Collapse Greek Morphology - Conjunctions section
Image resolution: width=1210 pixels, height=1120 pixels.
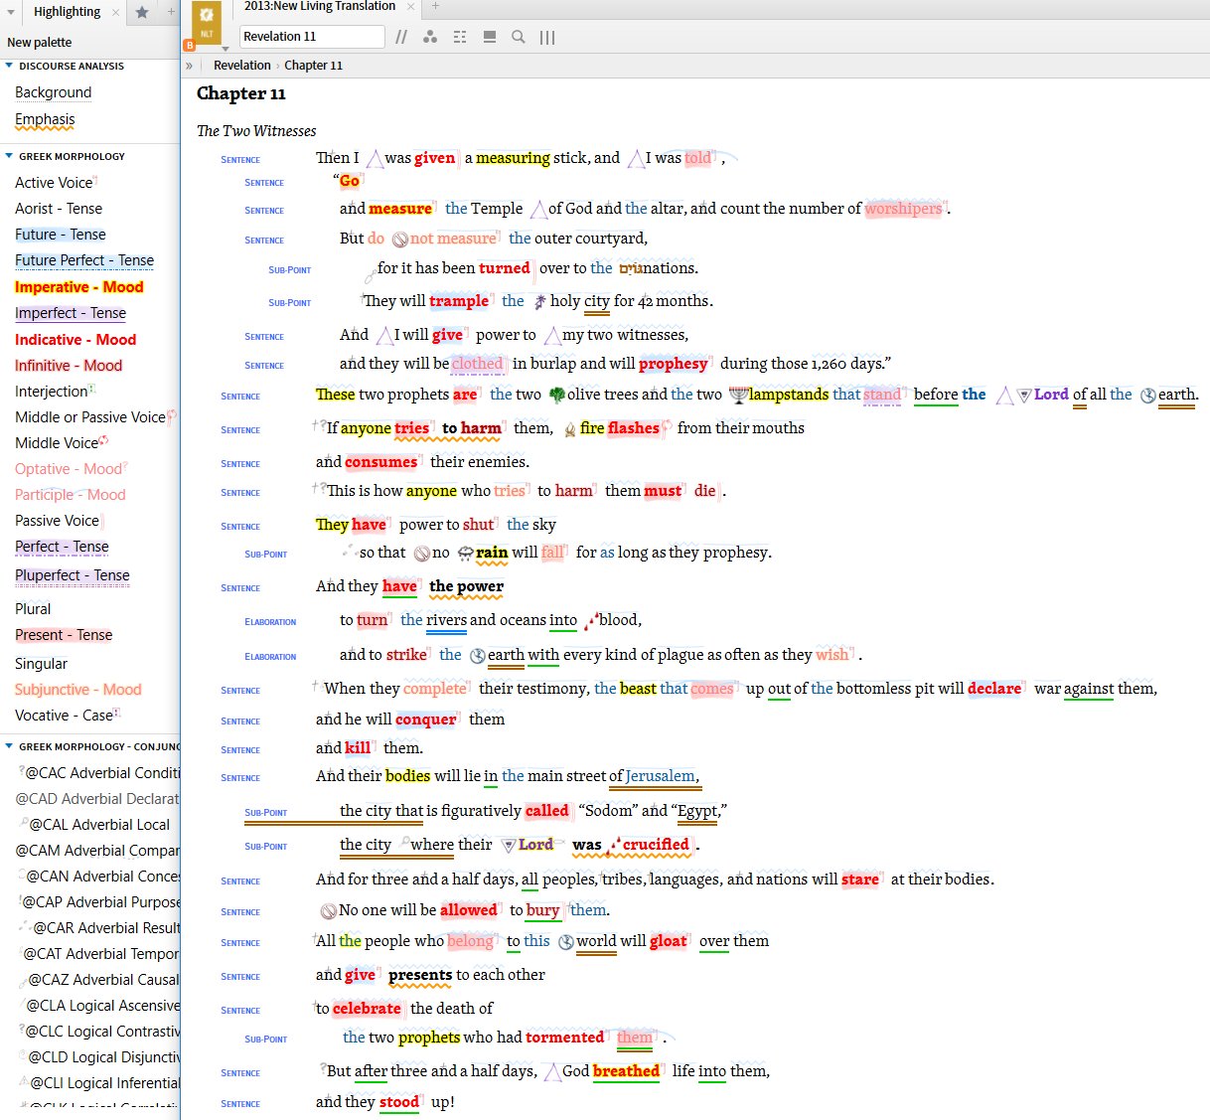click(9, 746)
